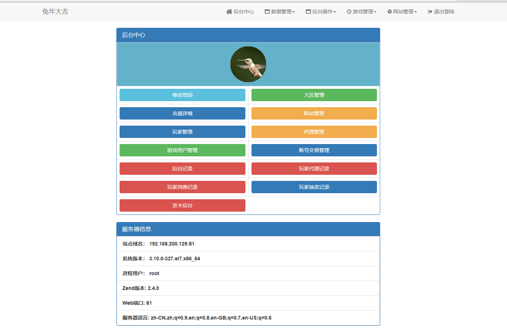This screenshot has height=330, width=507.
Task: Click the Zend版本: 2.4.0 row
Action: pos(248,288)
